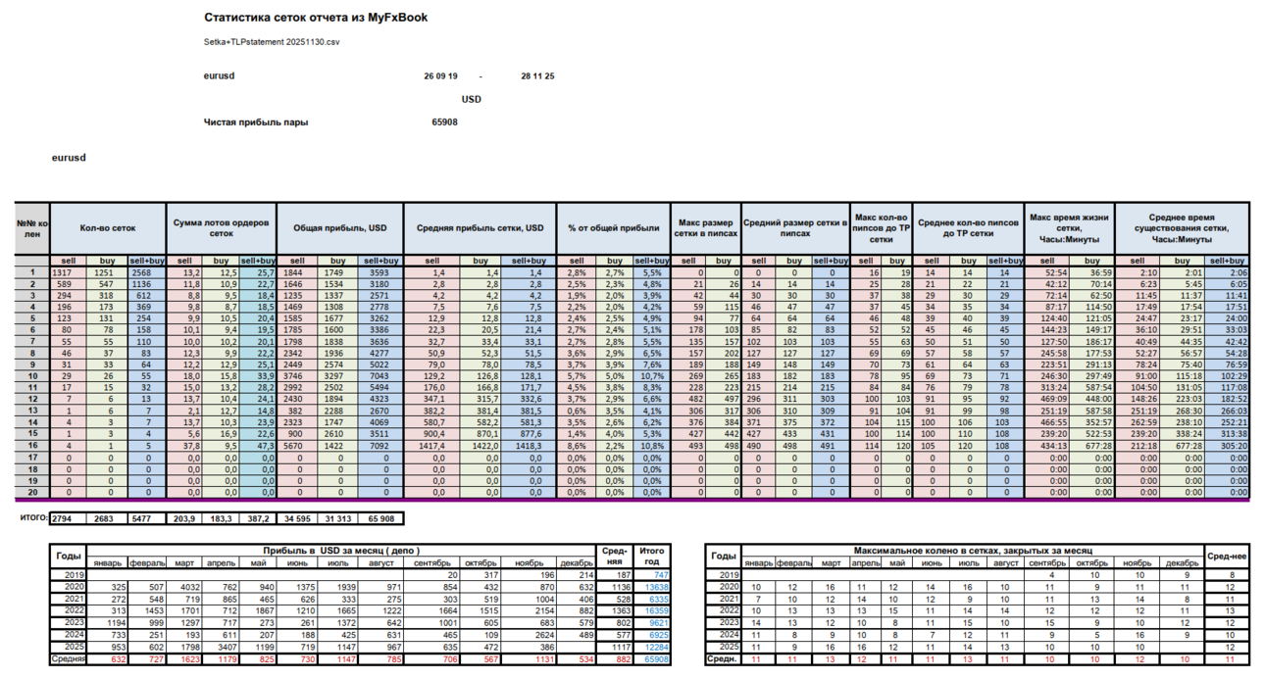
Task: Select the time cell "587:58"
Action: pos(1089,411)
